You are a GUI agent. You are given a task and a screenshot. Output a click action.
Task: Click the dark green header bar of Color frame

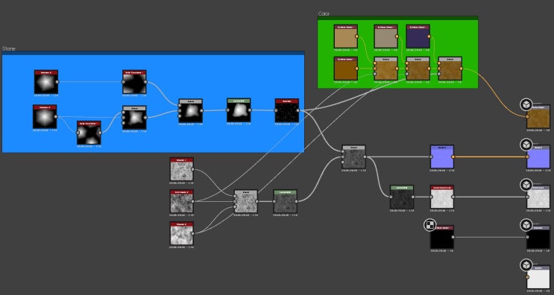pyautogui.click(x=398, y=18)
